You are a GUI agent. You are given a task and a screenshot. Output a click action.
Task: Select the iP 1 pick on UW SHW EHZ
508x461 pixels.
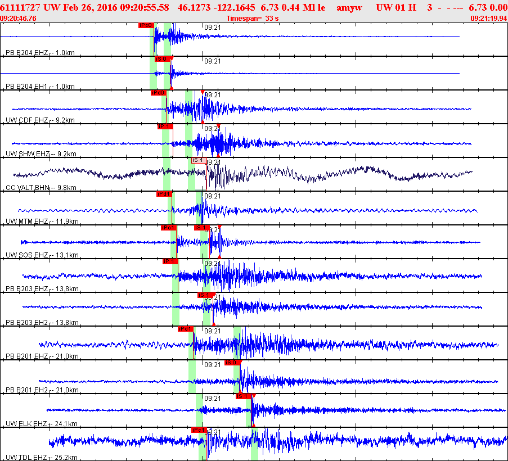165,126
